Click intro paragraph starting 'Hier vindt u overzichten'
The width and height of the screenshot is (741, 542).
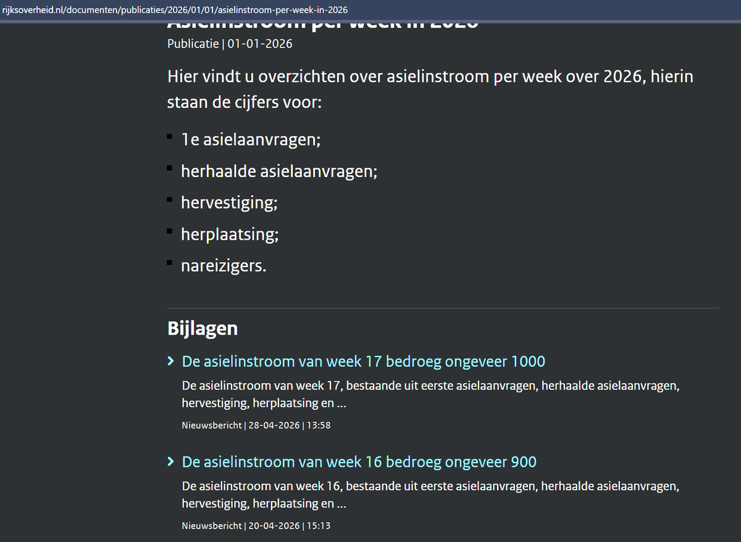430,89
